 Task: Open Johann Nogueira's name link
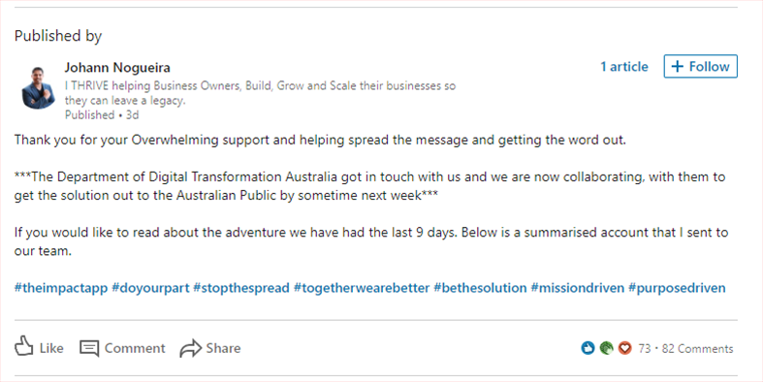[117, 67]
